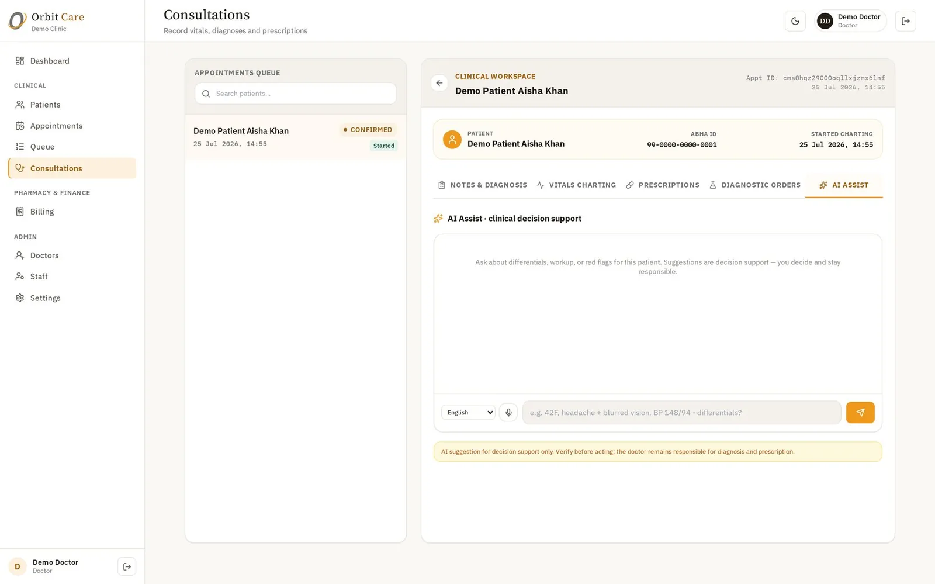The height and width of the screenshot is (584, 935).
Task: Go to the Queue page
Action: [72, 147]
